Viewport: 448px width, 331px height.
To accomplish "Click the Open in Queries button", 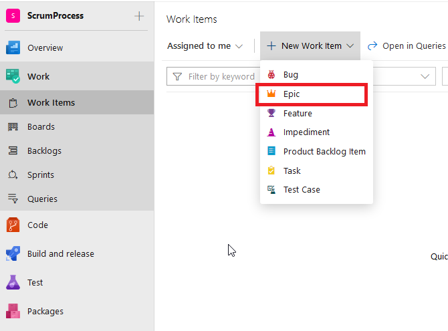I will [407, 46].
